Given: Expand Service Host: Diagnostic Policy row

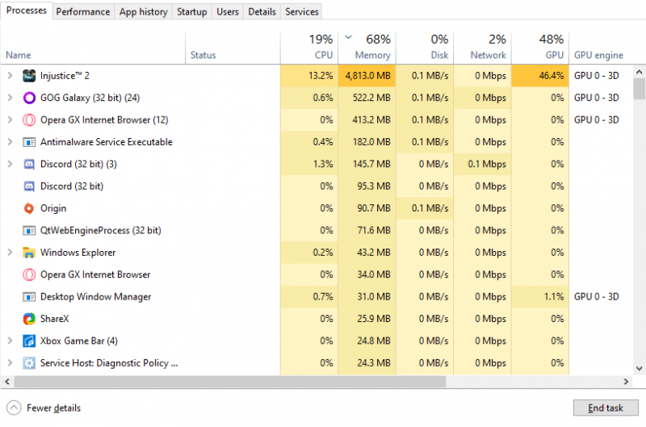Looking at the screenshot, I should pyautogui.click(x=10, y=363).
